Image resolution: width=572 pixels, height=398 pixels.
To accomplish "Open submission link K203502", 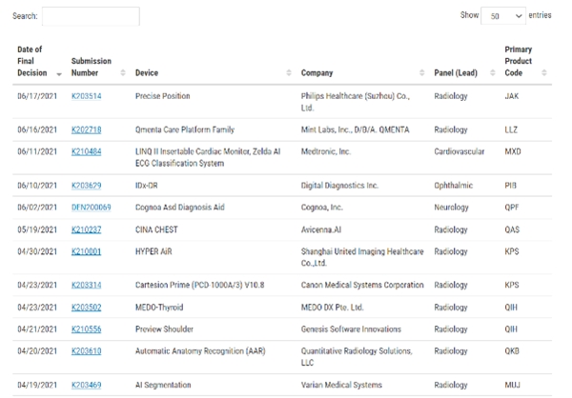I will point(86,307).
